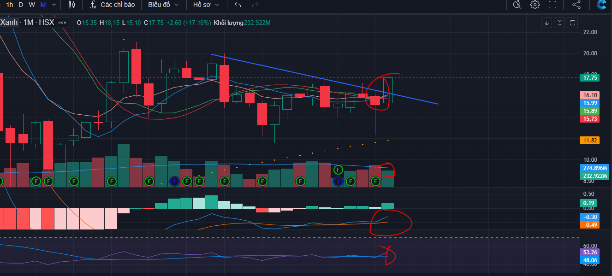Click the low value L15.10

click(x=131, y=23)
